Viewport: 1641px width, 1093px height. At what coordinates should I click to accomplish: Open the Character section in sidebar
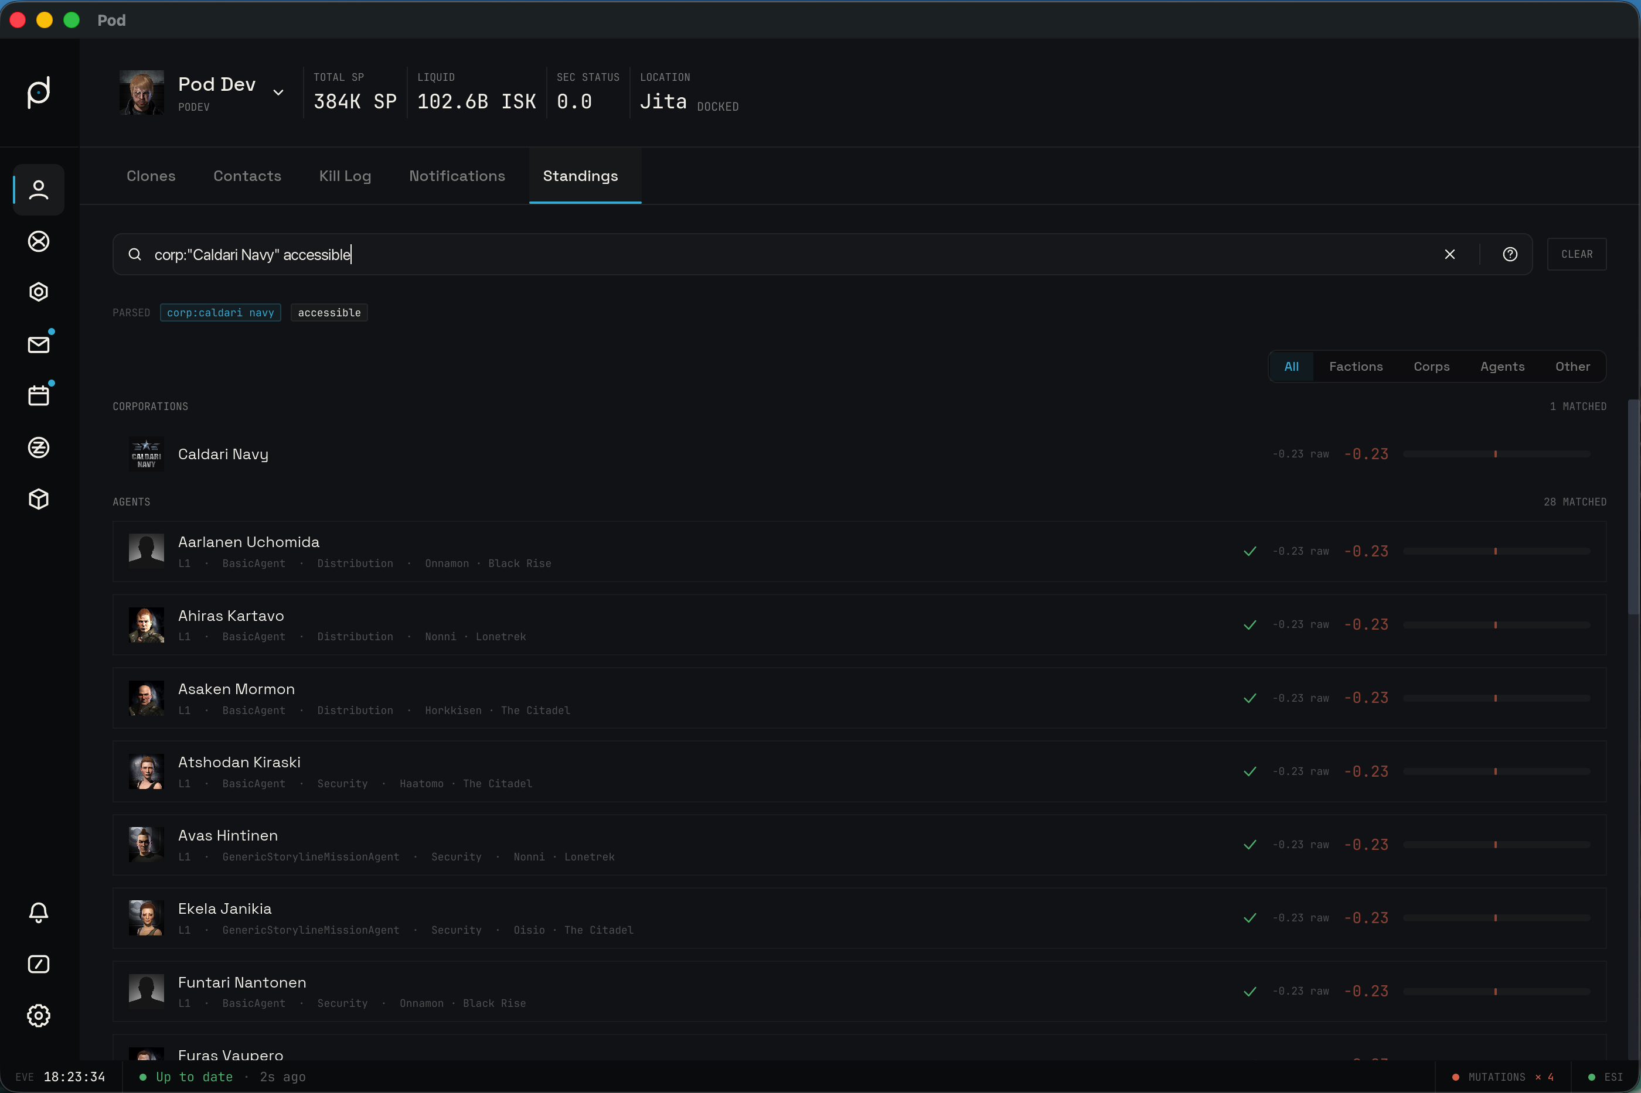point(38,190)
